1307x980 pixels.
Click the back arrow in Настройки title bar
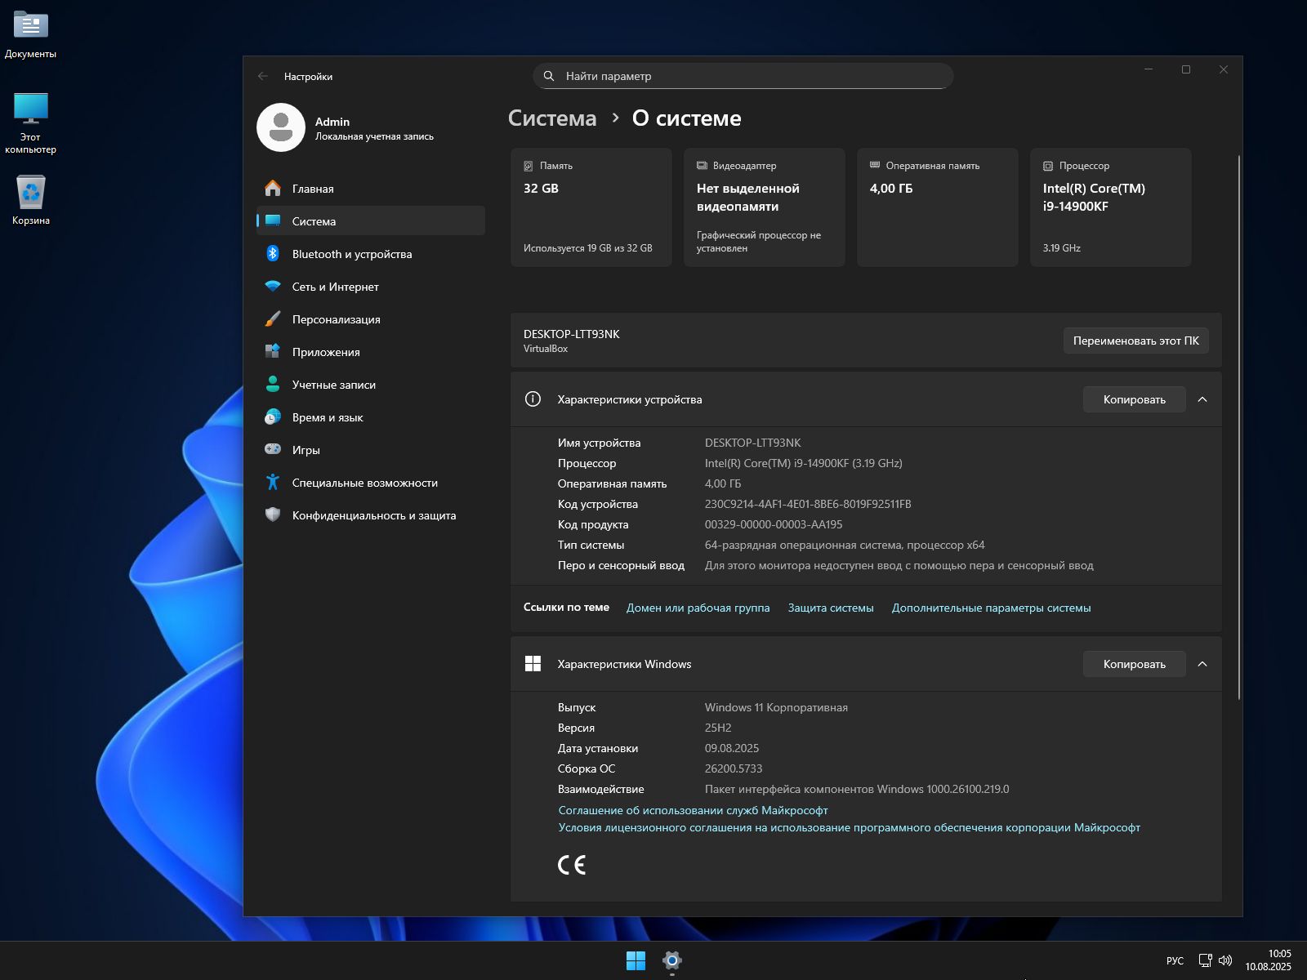pos(263,76)
